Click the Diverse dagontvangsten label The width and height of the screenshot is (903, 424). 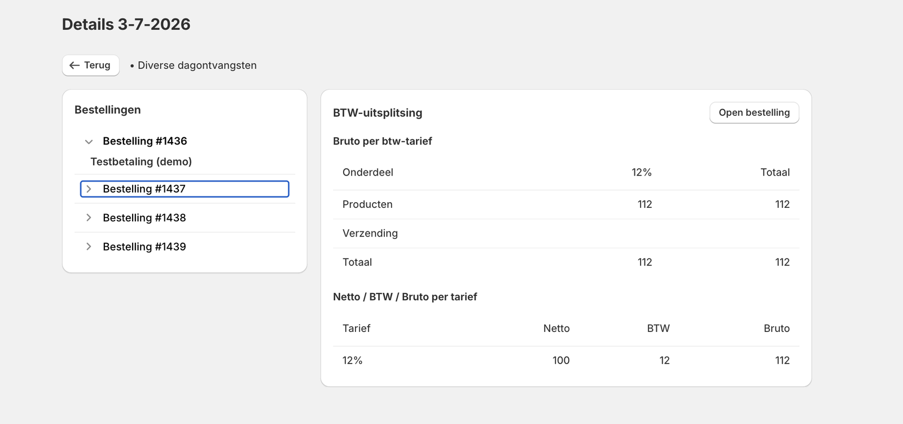(x=197, y=65)
